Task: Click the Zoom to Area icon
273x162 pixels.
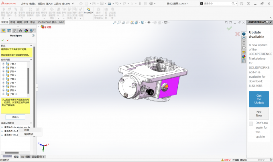Action: (119, 22)
